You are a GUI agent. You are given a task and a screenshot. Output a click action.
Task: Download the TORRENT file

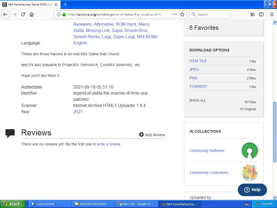[198, 86]
